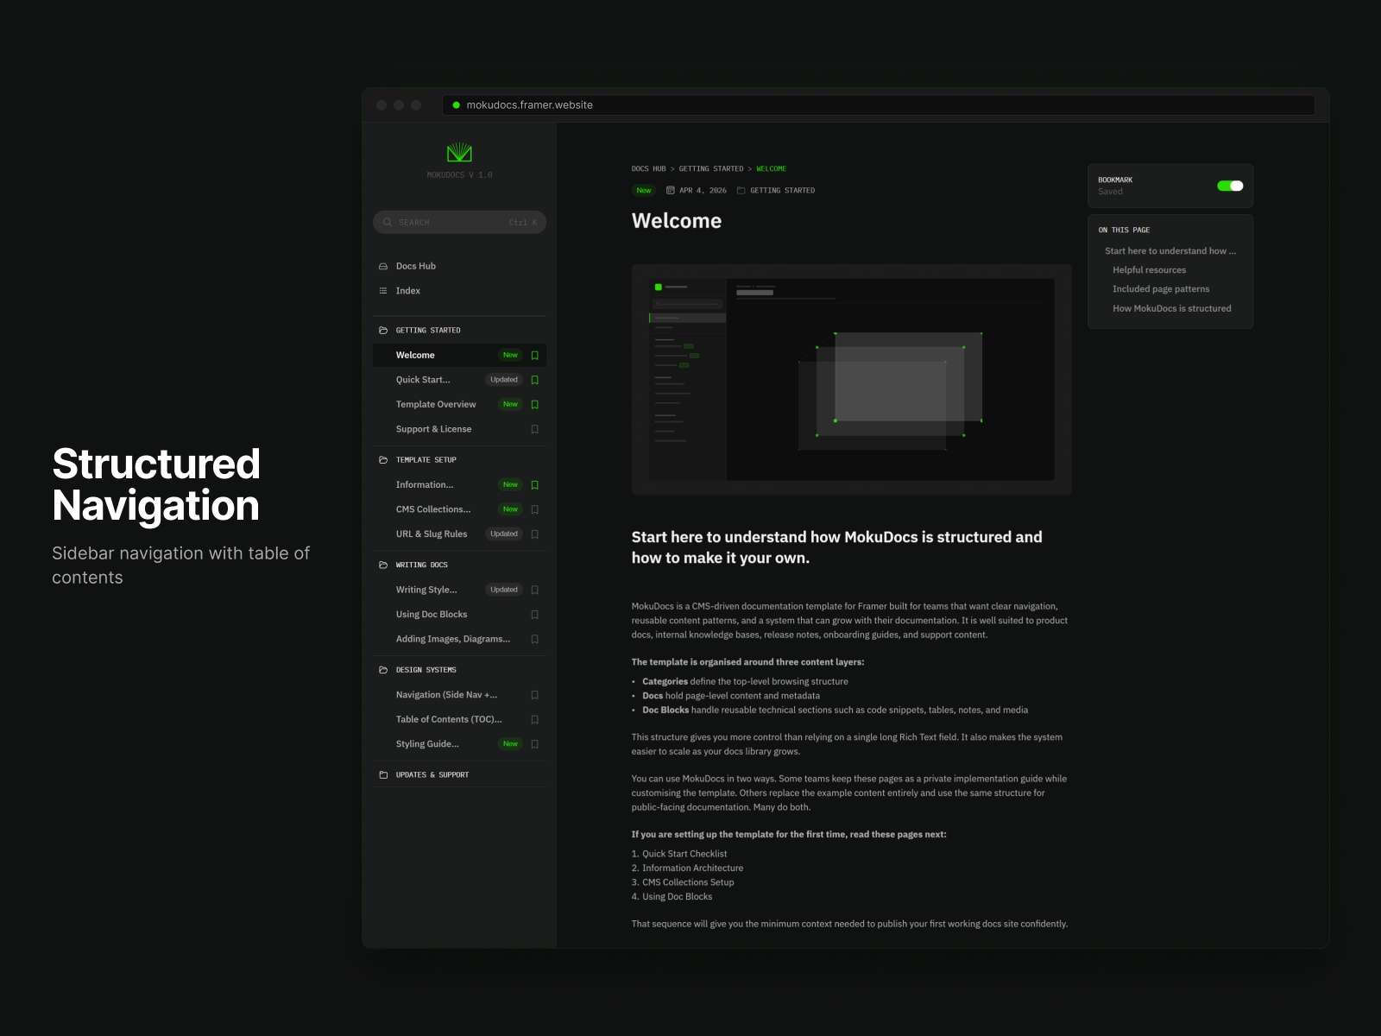Toggle bookmark icon on URL & Slug Rules row
The image size is (1381, 1036).
click(x=534, y=534)
